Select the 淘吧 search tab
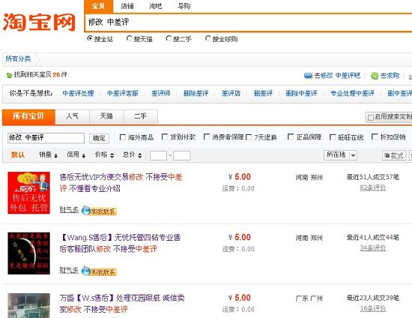 [x=156, y=6]
